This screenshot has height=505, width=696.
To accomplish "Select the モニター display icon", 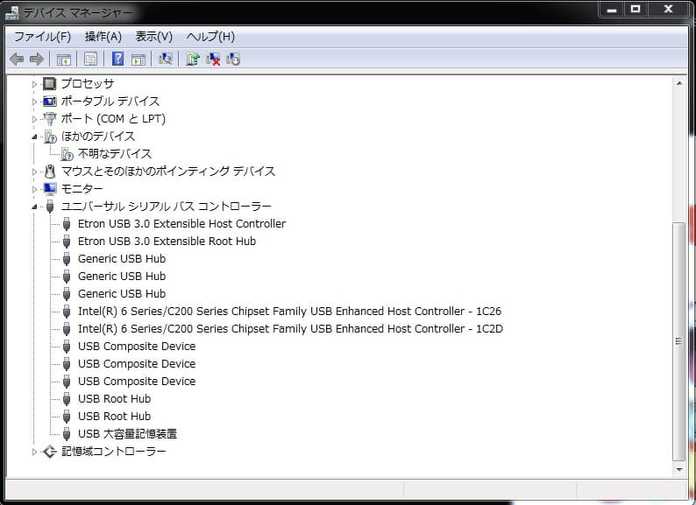I will (x=49, y=189).
